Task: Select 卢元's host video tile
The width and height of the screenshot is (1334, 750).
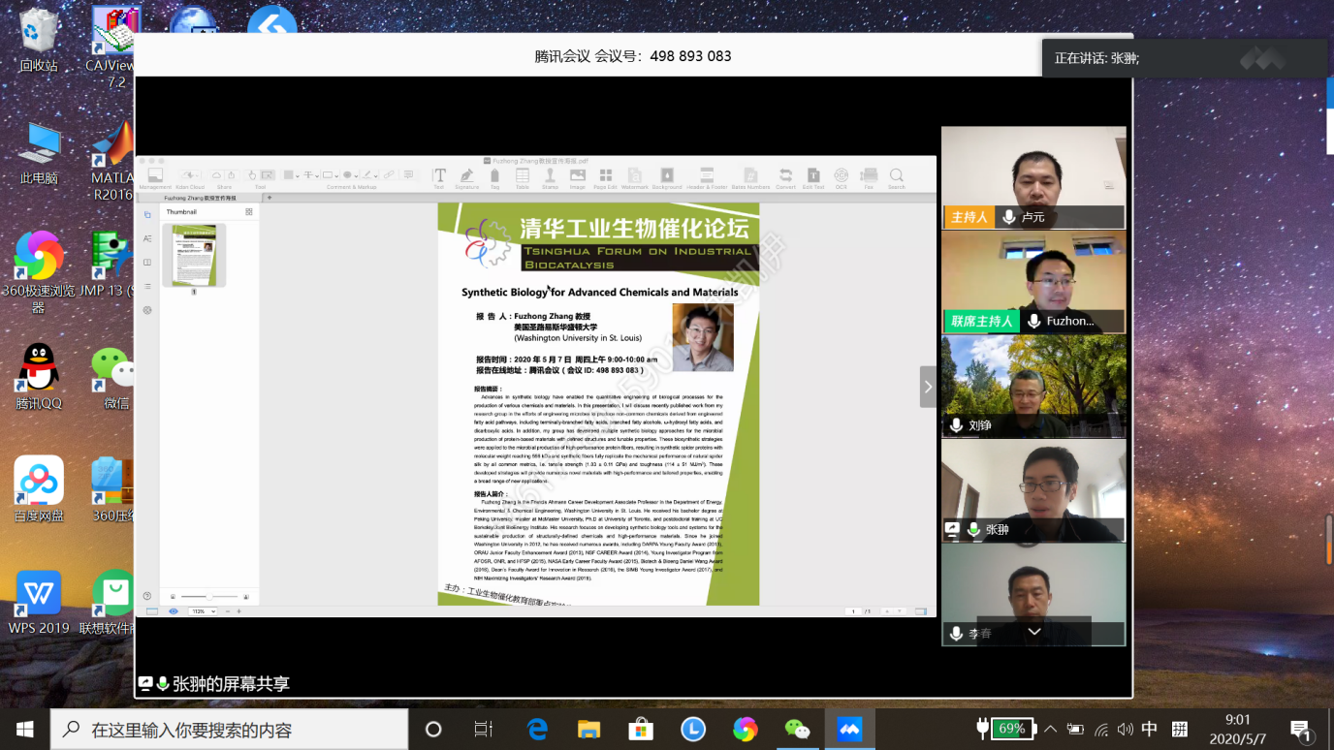Action: pyautogui.click(x=1033, y=177)
